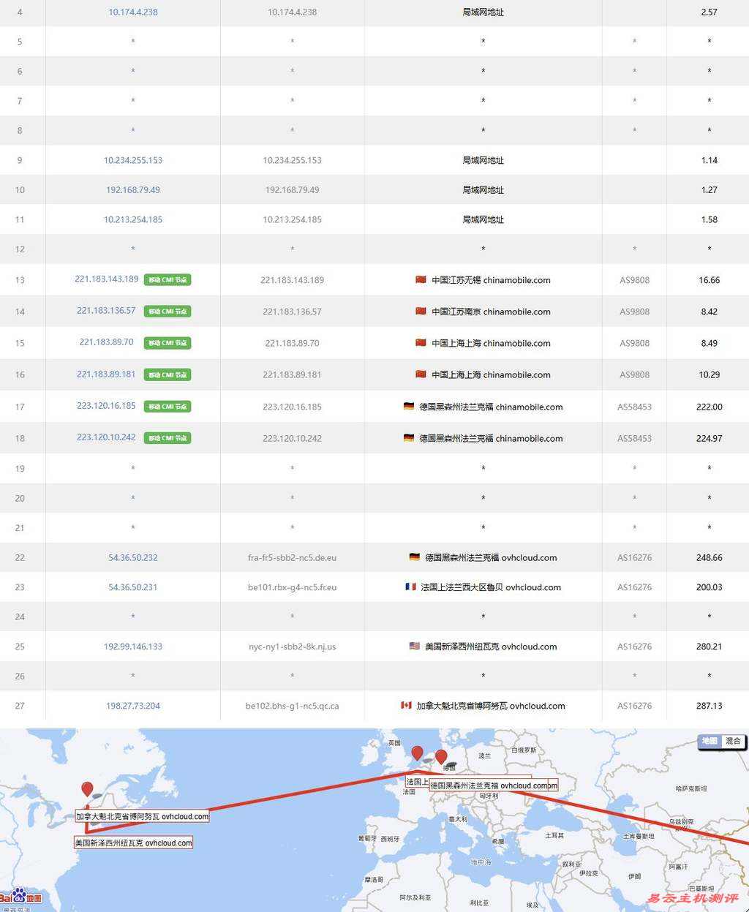Click hostname be101.rbx-g4-nc5.fr.eu
The width and height of the screenshot is (749, 912).
[293, 587]
